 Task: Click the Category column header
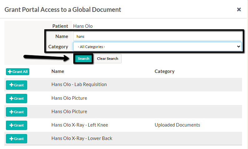click(x=164, y=71)
